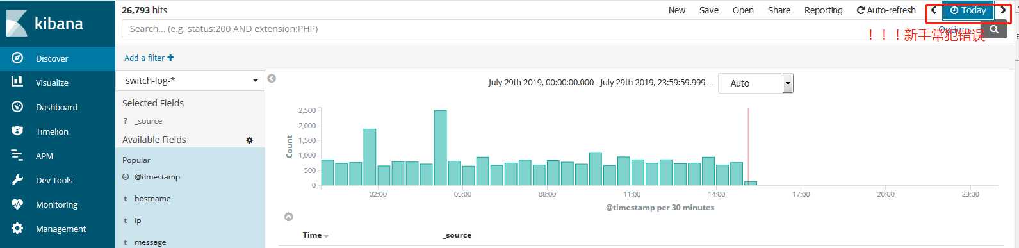
Task: Open Dev Tools wrench icon
Action: point(17,179)
